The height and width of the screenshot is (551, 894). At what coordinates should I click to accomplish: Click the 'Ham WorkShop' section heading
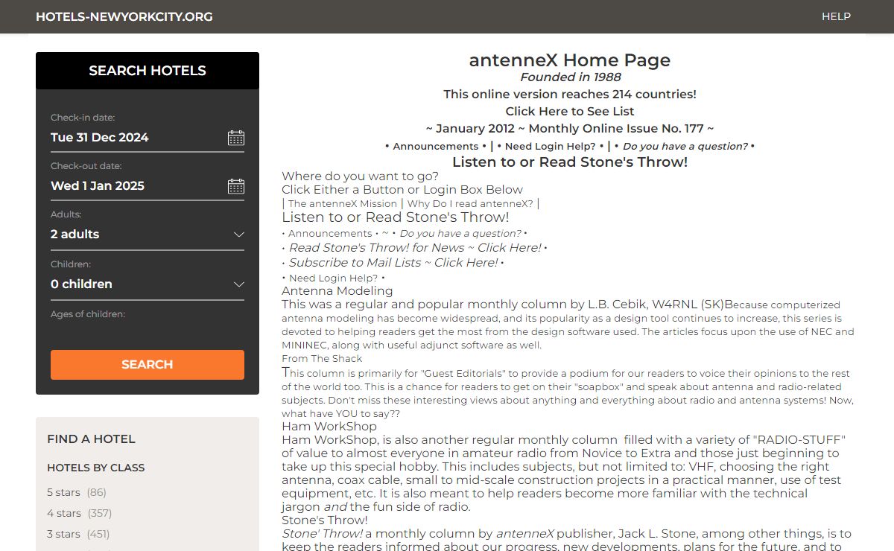pos(329,427)
